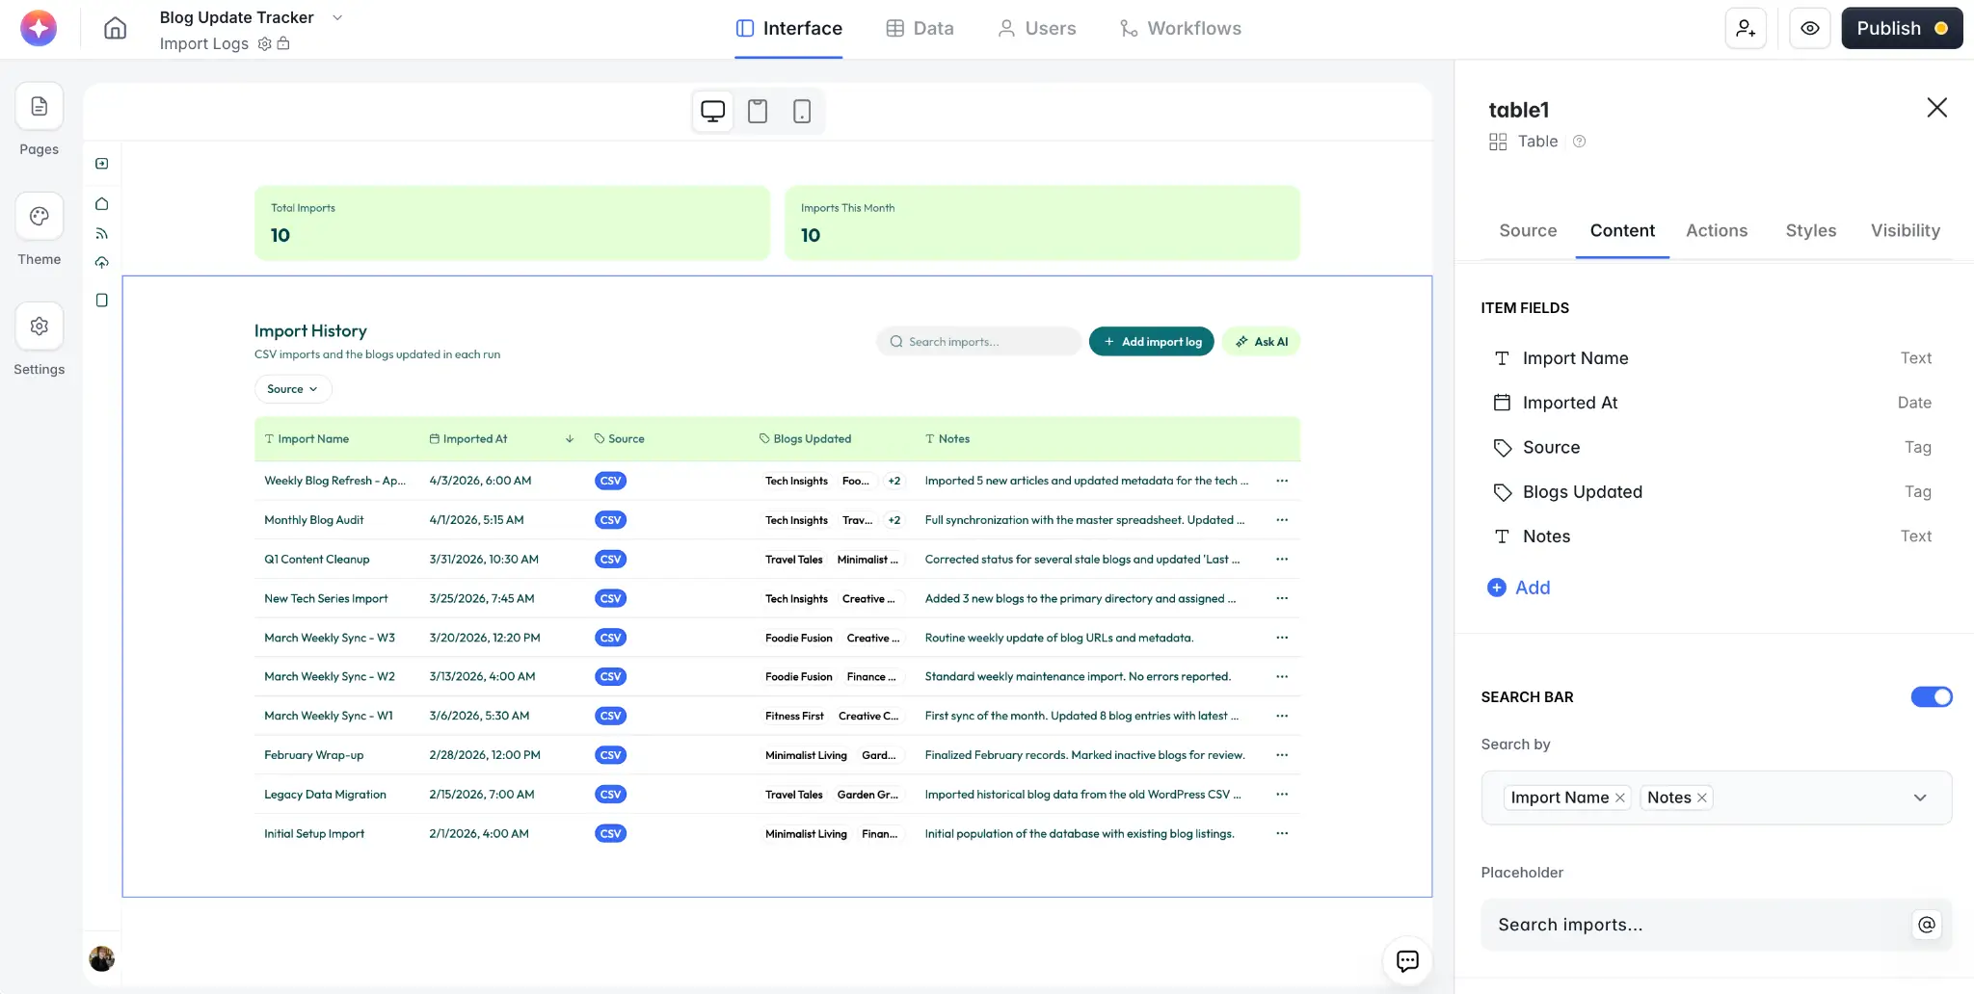Remove Notes tag from Search by
The image size is (1974, 994).
click(1702, 798)
